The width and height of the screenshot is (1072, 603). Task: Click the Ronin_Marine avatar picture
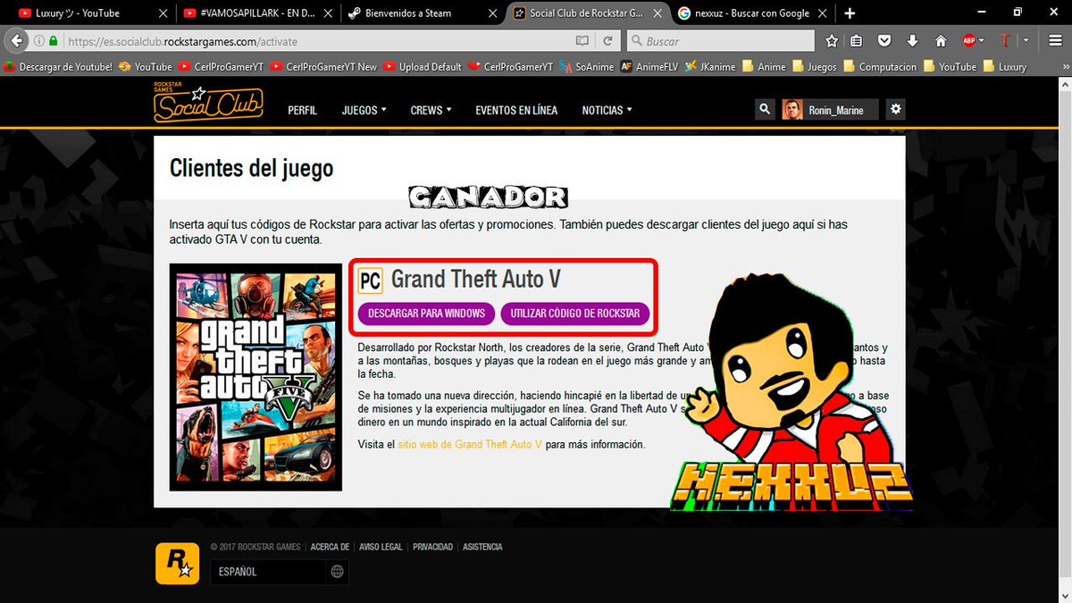(x=792, y=109)
